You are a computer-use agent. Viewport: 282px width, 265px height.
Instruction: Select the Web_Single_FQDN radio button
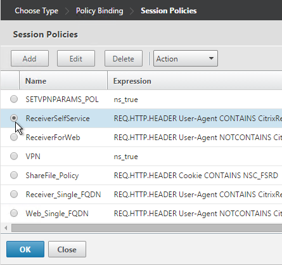coord(14,213)
